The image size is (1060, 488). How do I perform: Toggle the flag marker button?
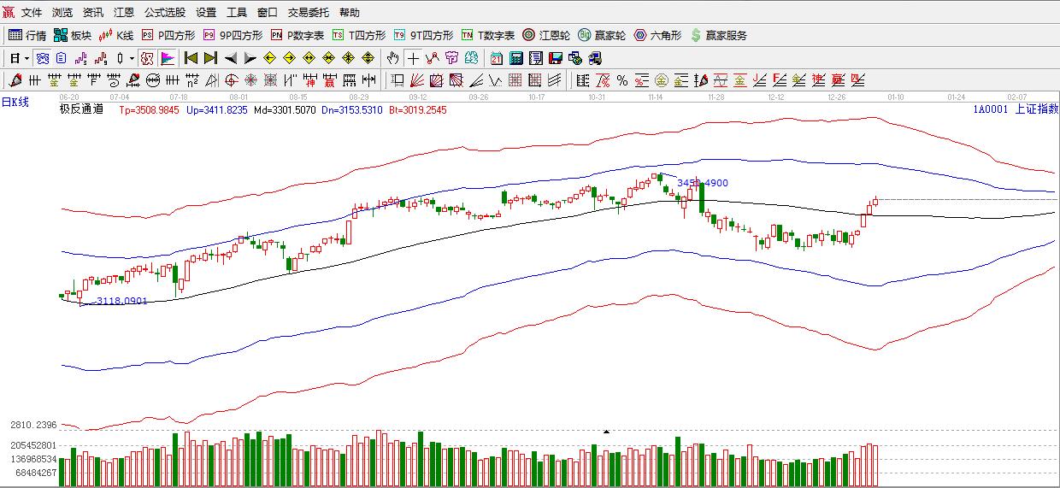click(x=168, y=58)
